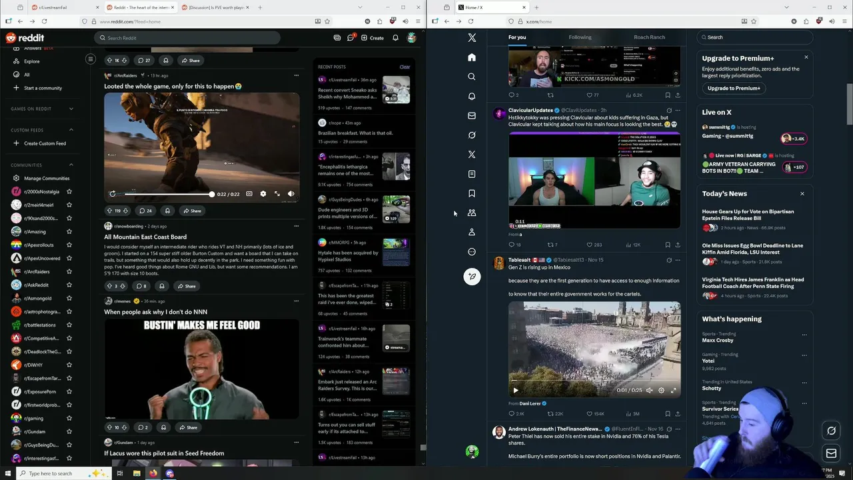This screenshot has width=853, height=480.
Task: Compose a new post on X
Action: pyautogui.click(x=472, y=276)
